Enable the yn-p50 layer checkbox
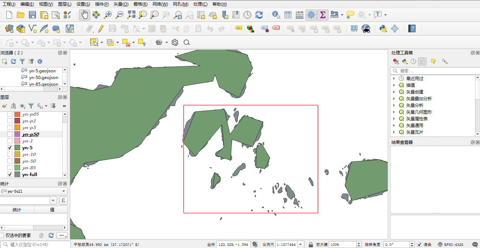Image resolution: width=480 pixels, height=248 pixels. click(x=10, y=134)
